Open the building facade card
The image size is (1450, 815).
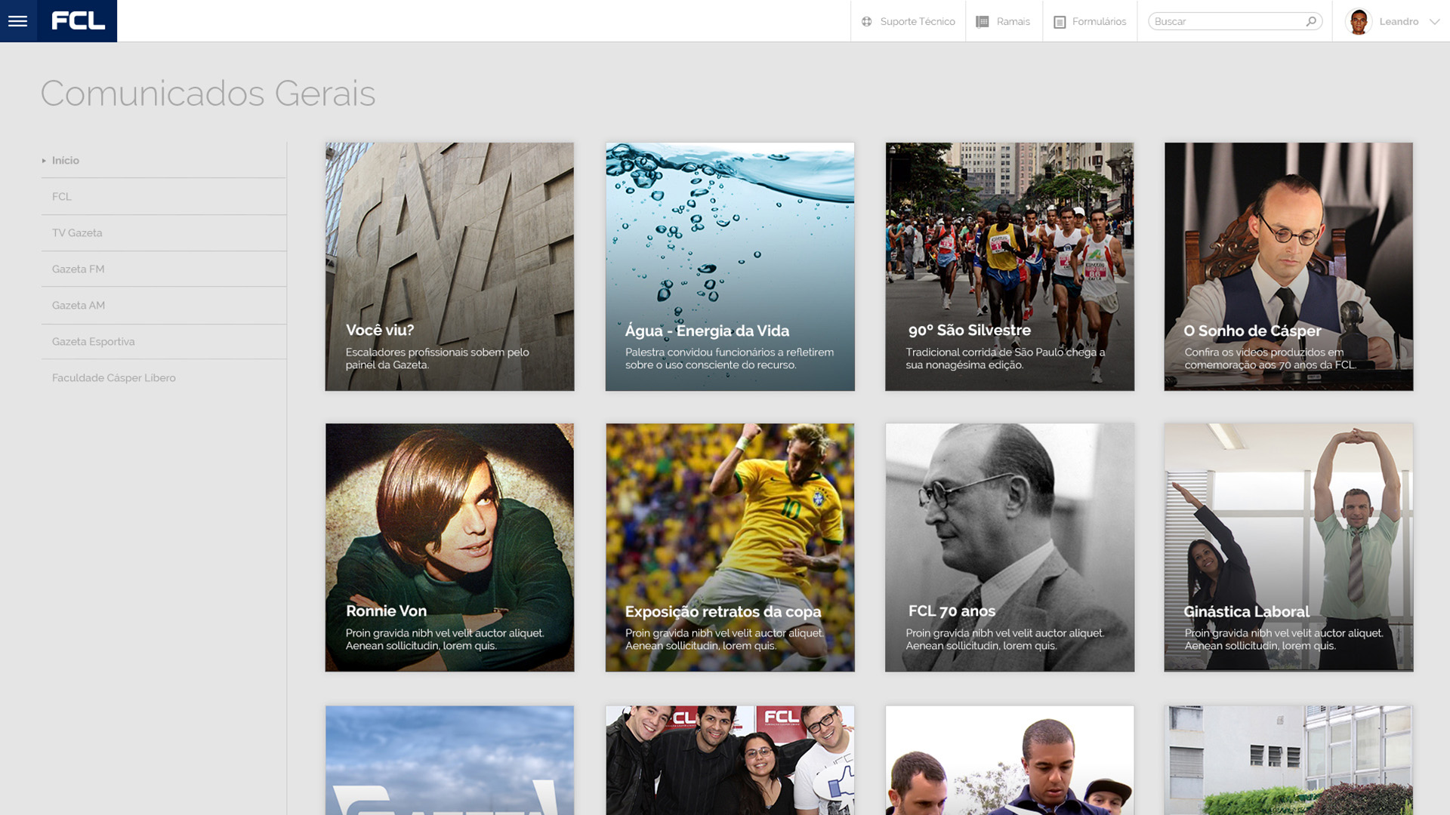(x=1288, y=761)
